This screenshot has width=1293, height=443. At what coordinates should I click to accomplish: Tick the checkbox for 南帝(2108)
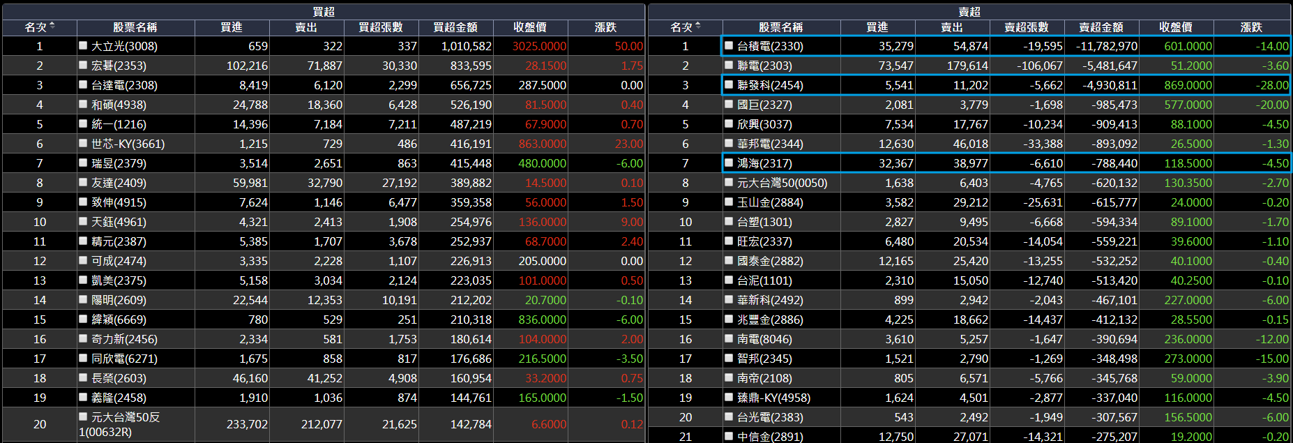[729, 377]
